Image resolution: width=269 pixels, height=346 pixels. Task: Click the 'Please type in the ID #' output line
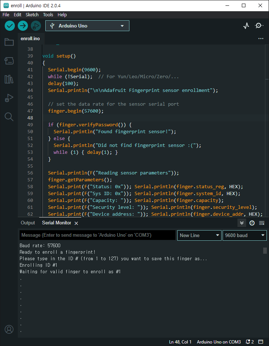[x=113, y=259]
